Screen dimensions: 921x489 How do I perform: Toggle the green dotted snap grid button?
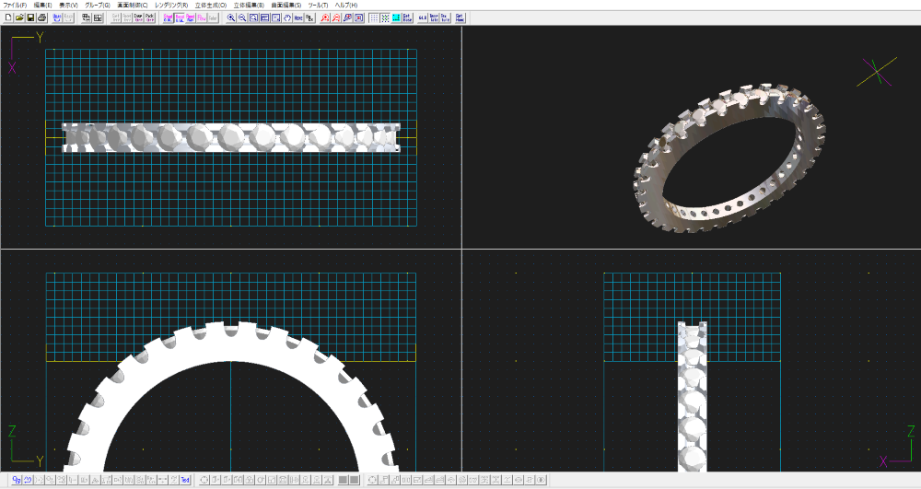(385, 17)
